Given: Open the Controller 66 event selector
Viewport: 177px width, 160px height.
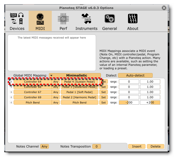Looking at the screenshot, I should tap(33, 87).
